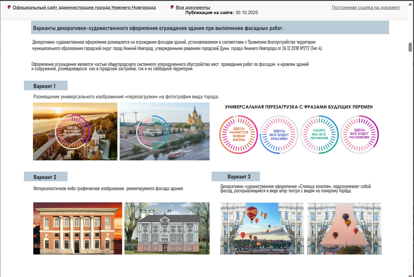Click the purple 'Здесь все будет по-новому' badge
The height and width of the screenshot is (277, 414).
tap(359, 134)
